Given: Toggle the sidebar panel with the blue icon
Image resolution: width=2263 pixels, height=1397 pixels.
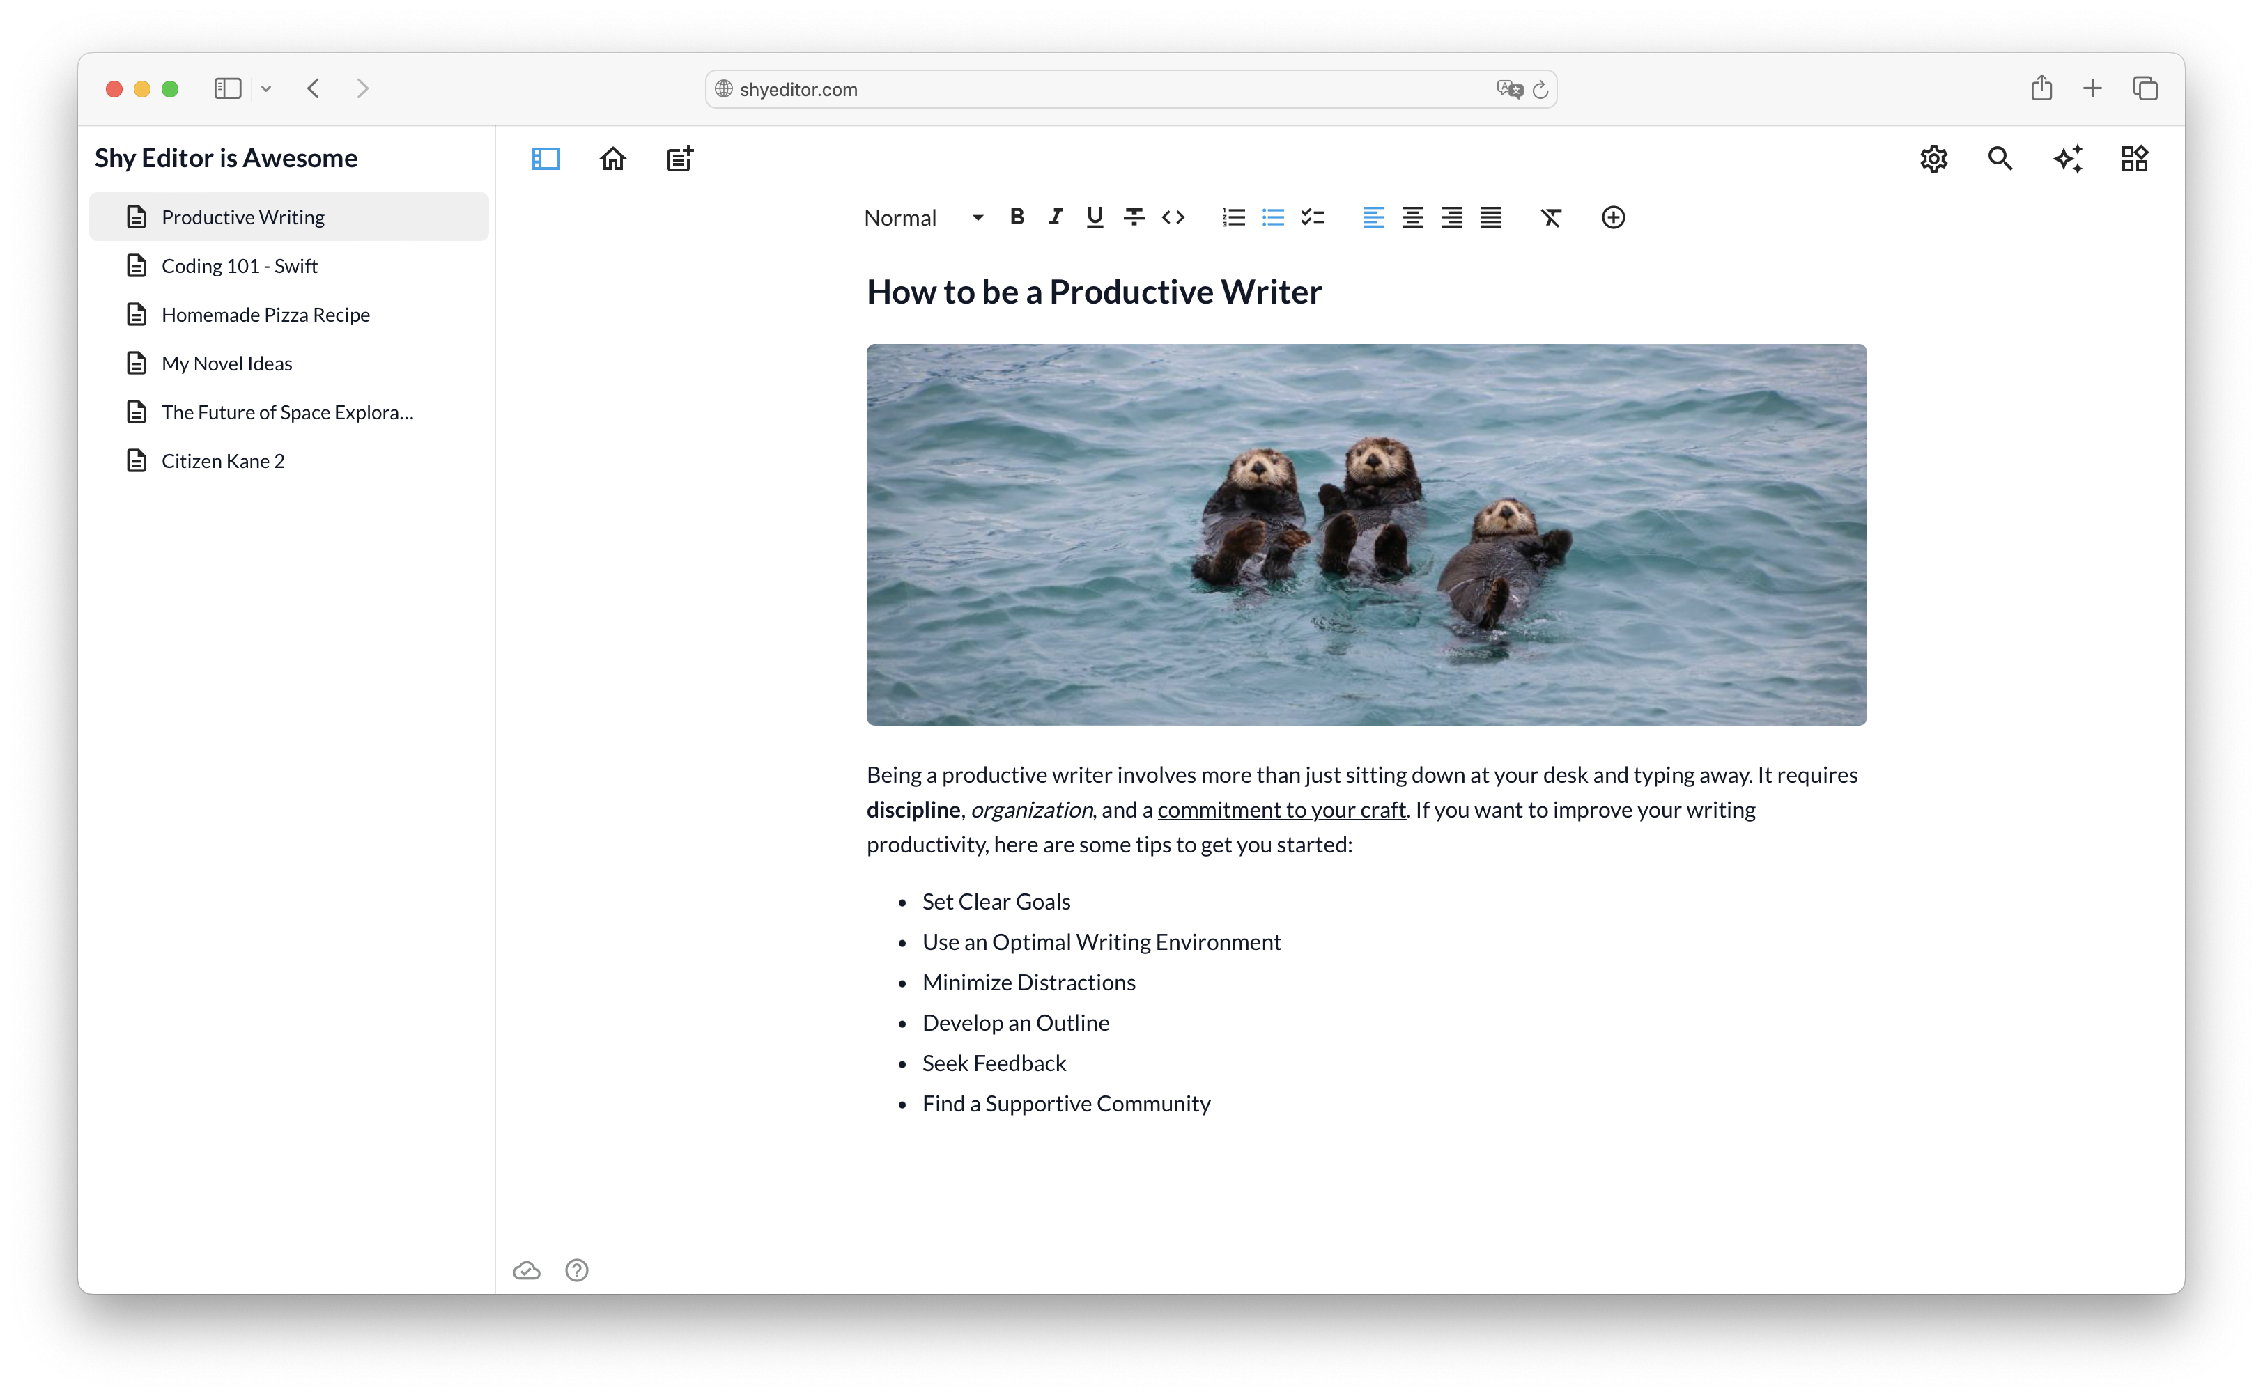Looking at the screenshot, I should point(546,159).
